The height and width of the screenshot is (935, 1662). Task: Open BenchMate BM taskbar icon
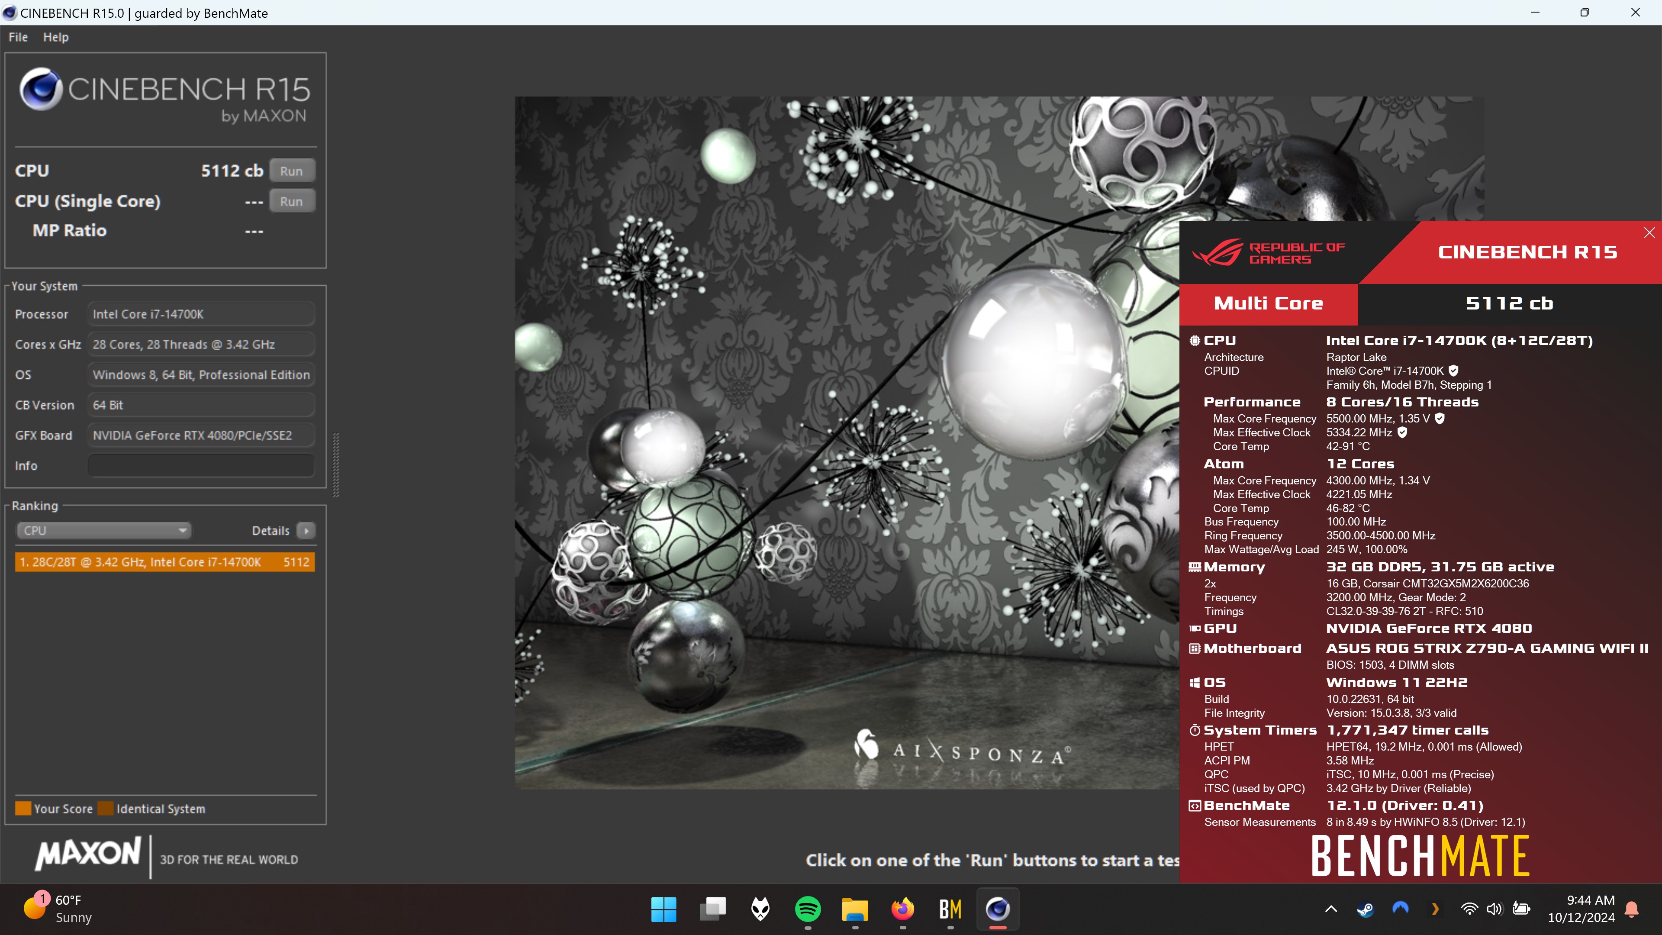tap(950, 910)
